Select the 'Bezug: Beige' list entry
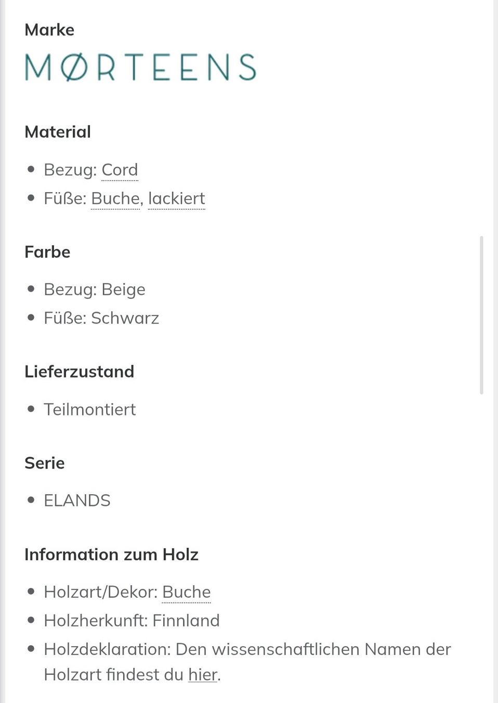 point(95,290)
